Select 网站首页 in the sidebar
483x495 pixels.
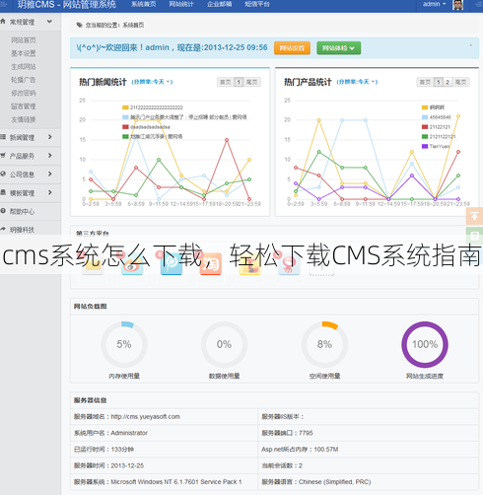pyautogui.click(x=24, y=40)
